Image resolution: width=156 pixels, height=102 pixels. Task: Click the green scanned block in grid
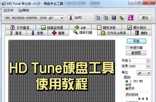[x=10, y=41]
